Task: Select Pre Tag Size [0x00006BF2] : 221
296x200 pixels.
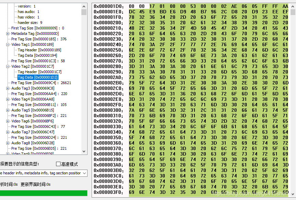Action: (x=39, y=116)
